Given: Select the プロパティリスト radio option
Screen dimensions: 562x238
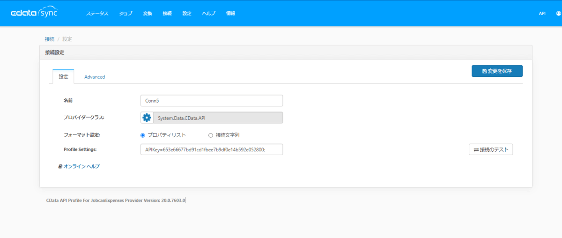Looking at the screenshot, I should [x=143, y=135].
